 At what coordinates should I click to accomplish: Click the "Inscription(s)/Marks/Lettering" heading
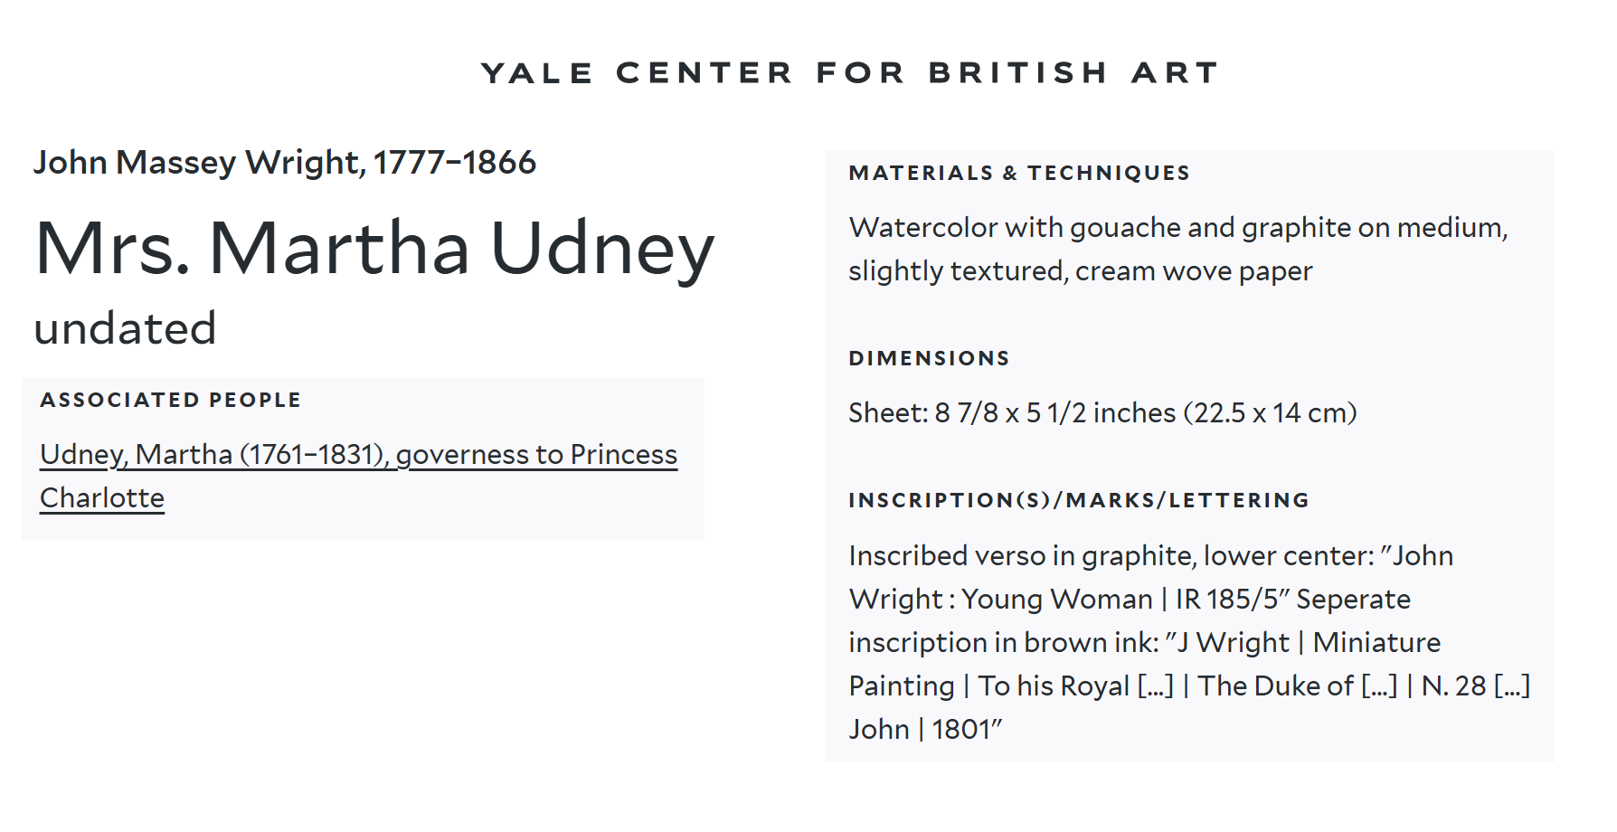coord(1079,500)
